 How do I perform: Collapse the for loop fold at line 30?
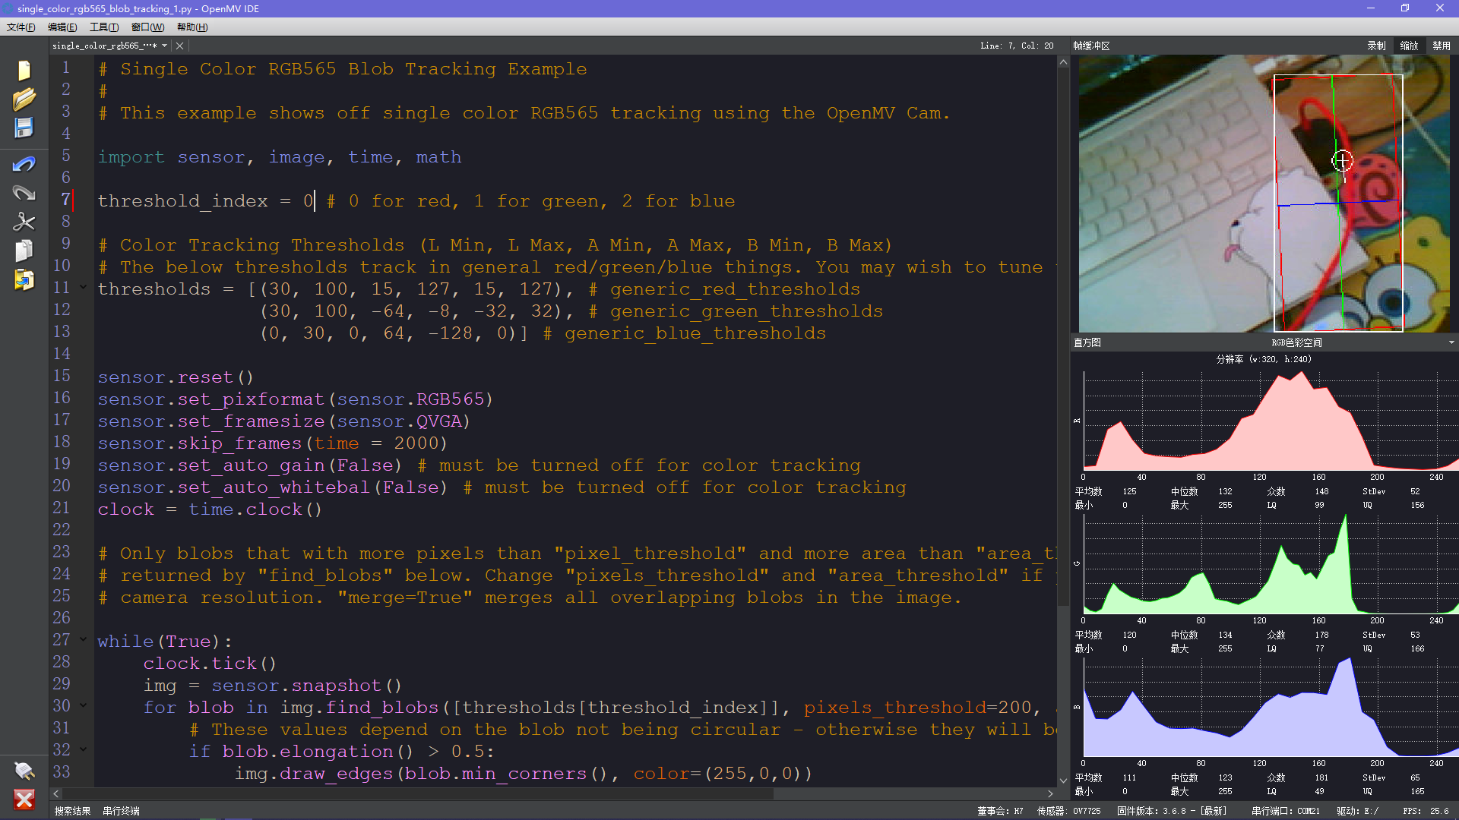84,707
